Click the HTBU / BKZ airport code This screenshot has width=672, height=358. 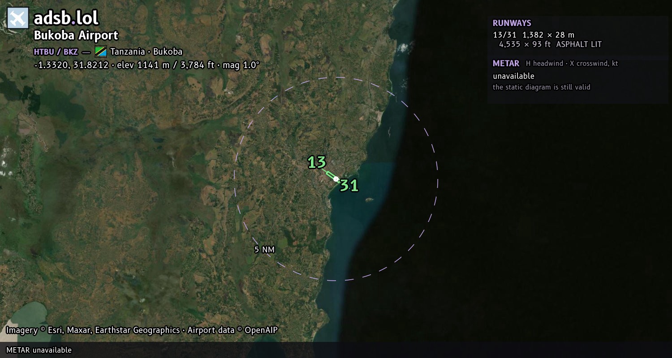[x=56, y=51]
